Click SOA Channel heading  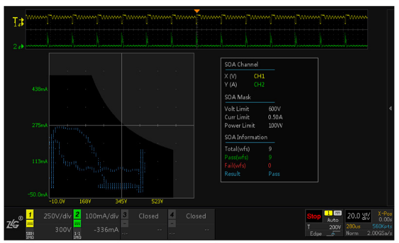pos(242,65)
